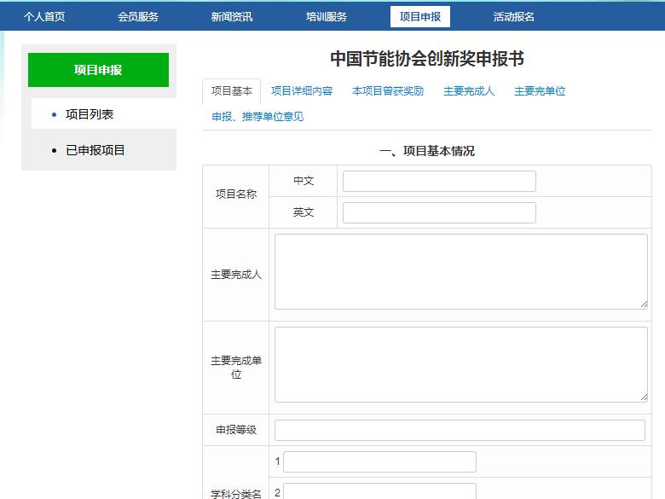Click the 一、项目基本情况 section heading
665x499 pixels.
tap(427, 151)
